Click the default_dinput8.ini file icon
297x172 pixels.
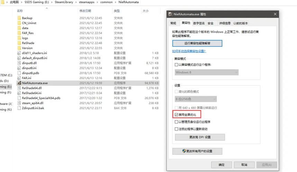19,58
